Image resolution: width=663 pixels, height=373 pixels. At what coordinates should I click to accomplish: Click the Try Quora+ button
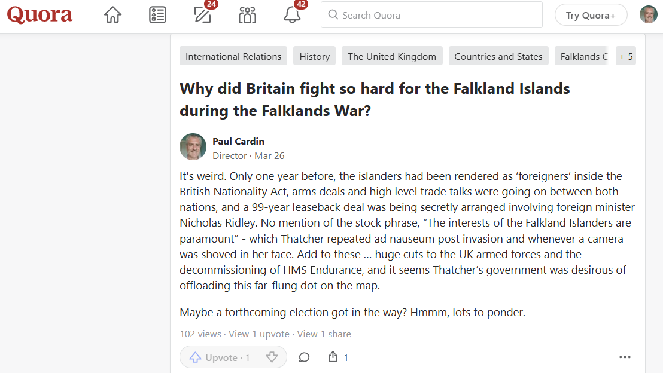point(591,15)
